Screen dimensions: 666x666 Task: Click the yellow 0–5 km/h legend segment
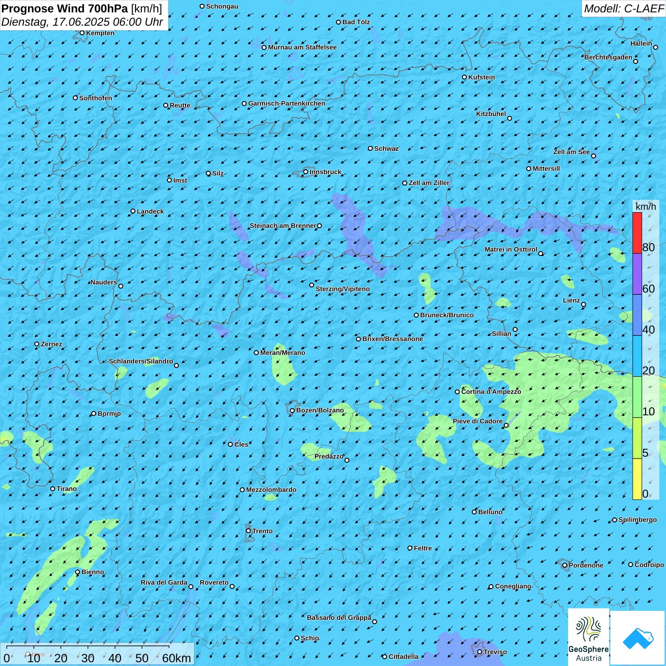pos(637,479)
